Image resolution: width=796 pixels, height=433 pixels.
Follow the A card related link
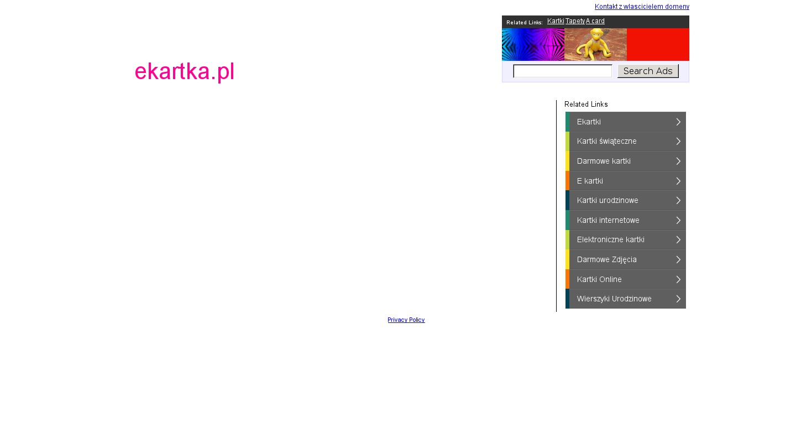(595, 21)
